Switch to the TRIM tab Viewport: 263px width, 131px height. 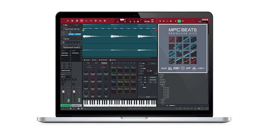88,63
